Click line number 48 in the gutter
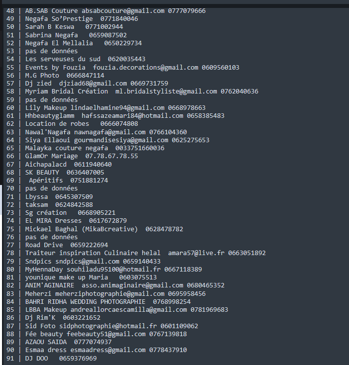Image resolution: width=349 pixels, height=365 pixels. tap(10, 11)
